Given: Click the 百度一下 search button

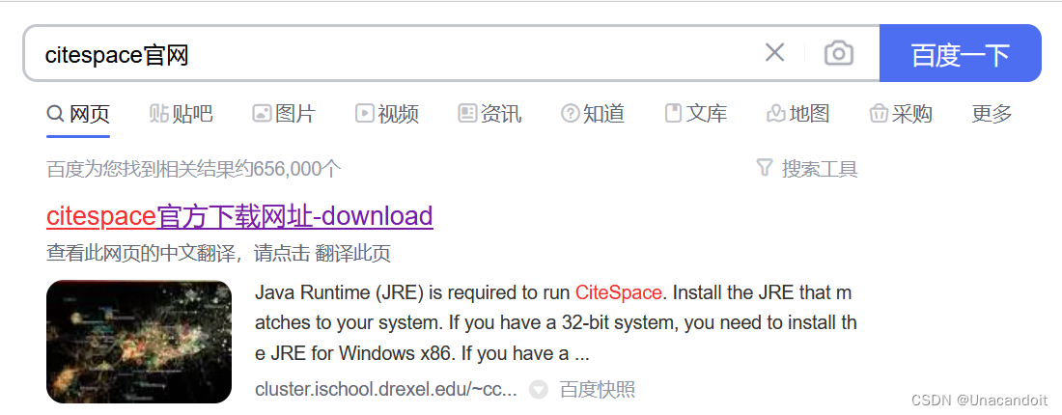Looking at the screenshot, I should point(960,53).
